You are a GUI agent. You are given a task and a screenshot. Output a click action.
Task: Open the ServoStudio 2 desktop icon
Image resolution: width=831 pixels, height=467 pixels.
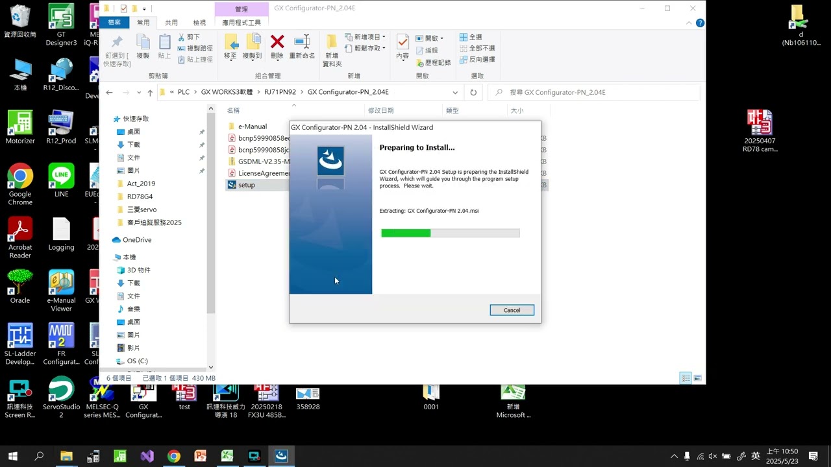coord(61,397)
